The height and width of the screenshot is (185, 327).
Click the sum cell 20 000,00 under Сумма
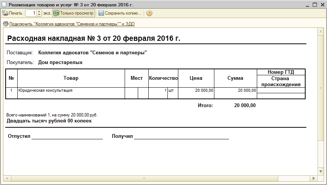click(235, 93)
